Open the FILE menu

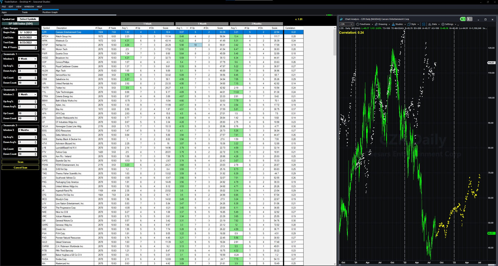pyautogui.click(x=4, y=6)
